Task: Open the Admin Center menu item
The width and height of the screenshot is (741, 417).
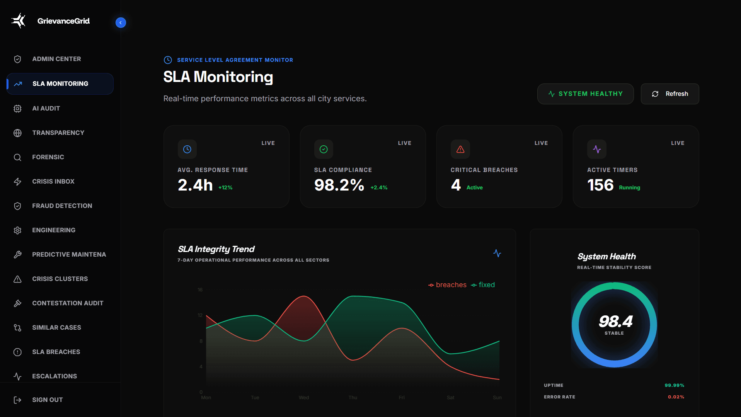Action: click(x=60, y=59)
